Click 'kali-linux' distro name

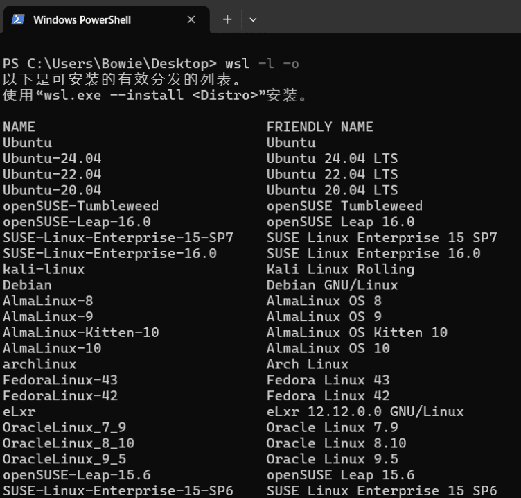click(x=44, y=269)
